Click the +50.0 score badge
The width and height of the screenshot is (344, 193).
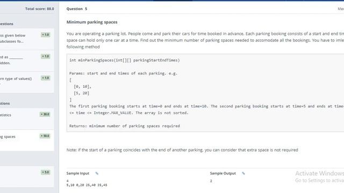(x=45, y=136)
